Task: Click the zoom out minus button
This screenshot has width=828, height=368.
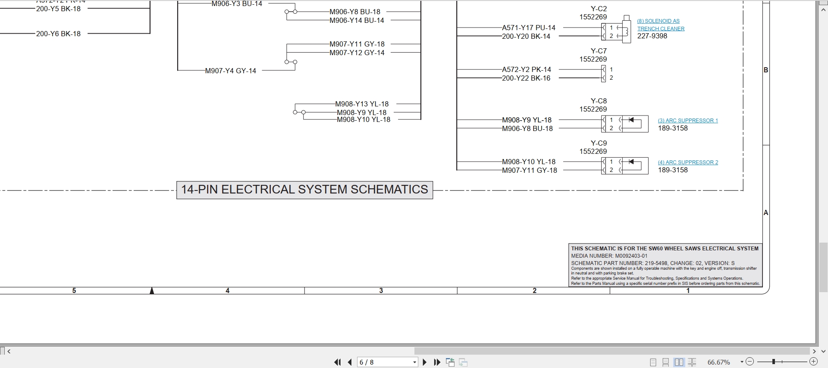Action: pos(750,362)
